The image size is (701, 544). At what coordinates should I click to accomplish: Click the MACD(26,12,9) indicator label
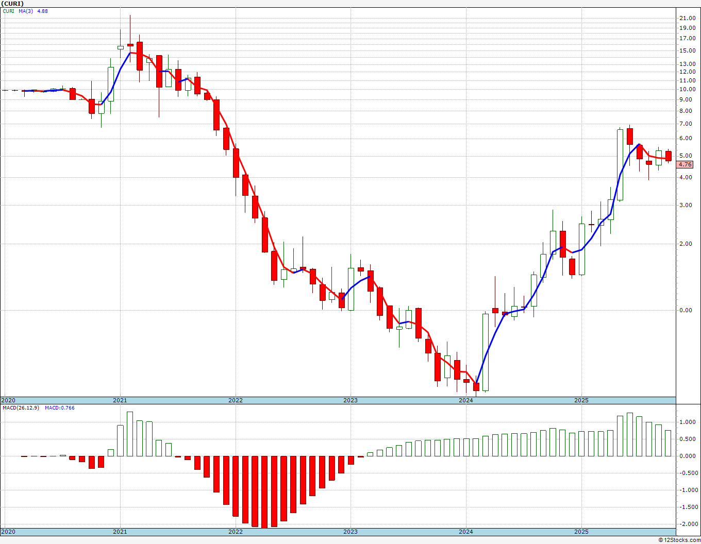pyautogui.click(x=21, y=408)
